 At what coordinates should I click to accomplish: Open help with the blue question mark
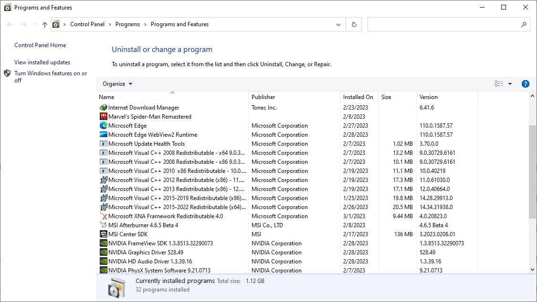[525, 84]
